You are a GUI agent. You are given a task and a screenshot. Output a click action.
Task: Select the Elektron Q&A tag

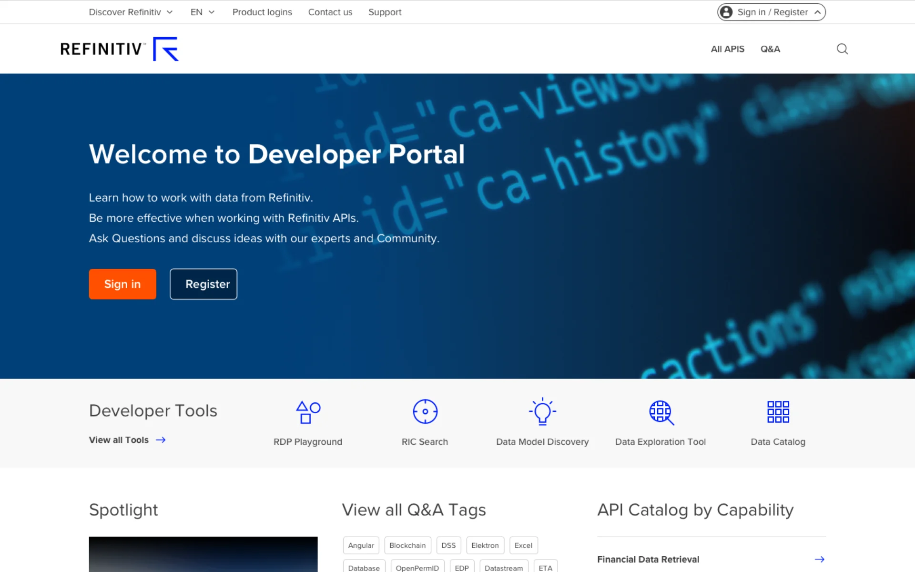485,545
